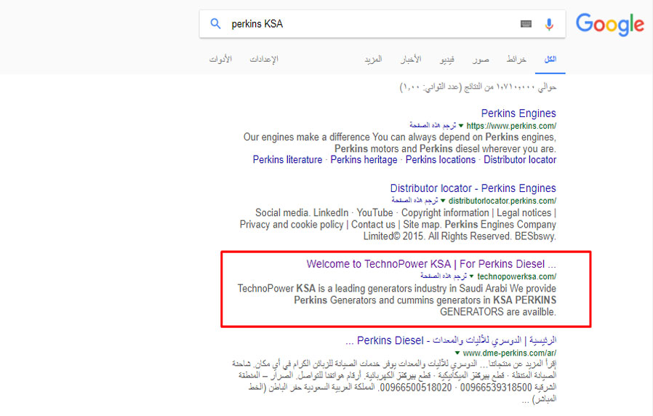The image size is (653, 416).
Task: Expand dropdown arrow beside www.dme-perkins.com/ar
Action: 457,353
